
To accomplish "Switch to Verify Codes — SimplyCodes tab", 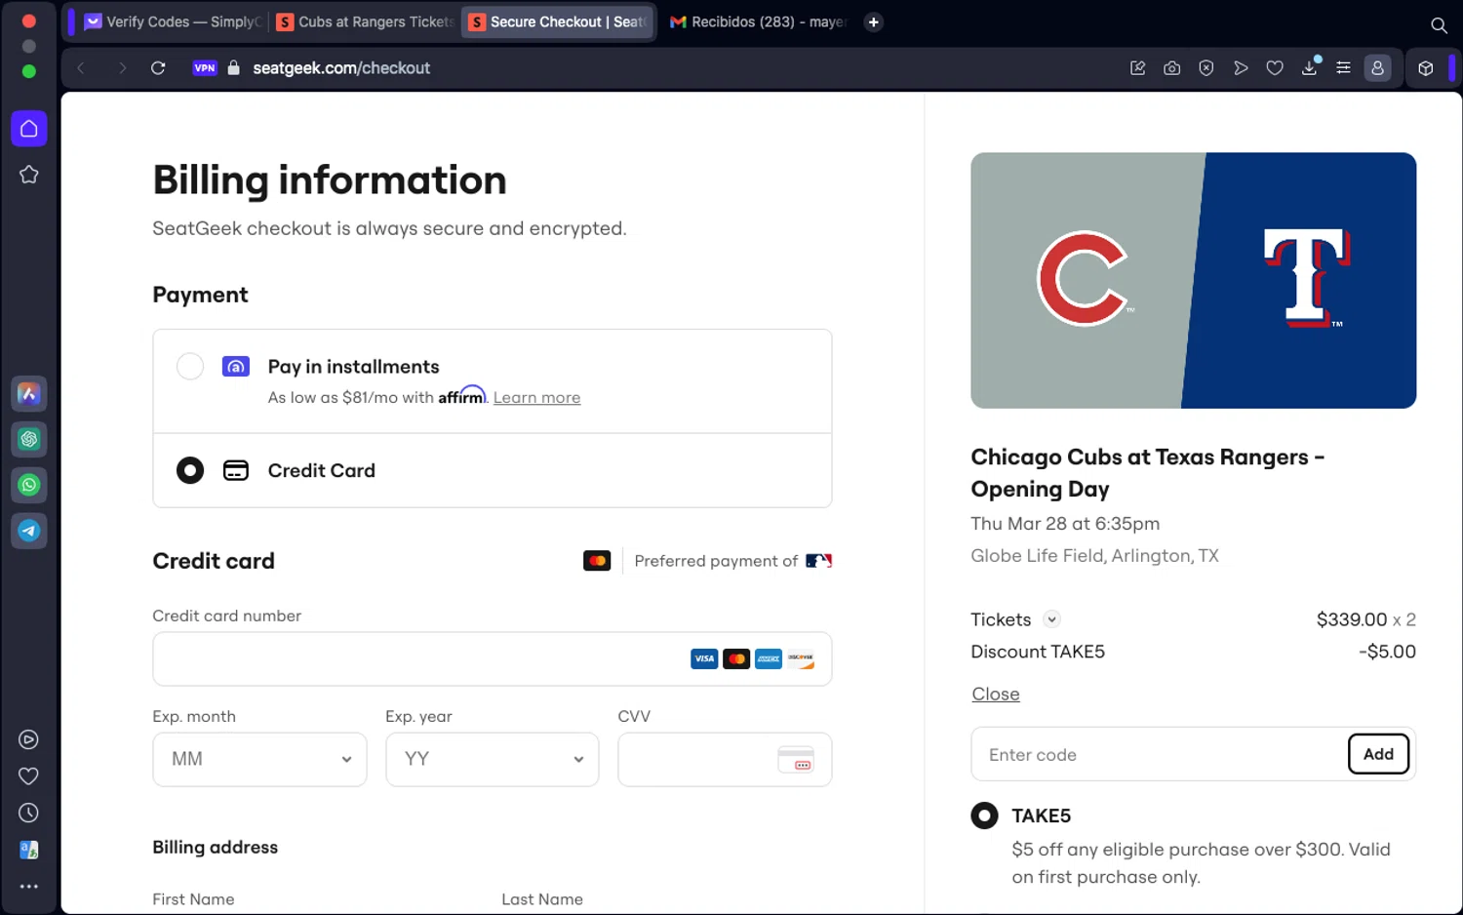I will pyautogui.click(x=173, y=21).
